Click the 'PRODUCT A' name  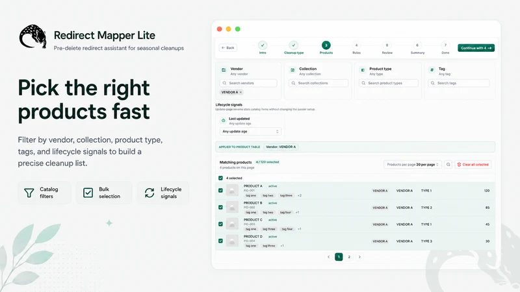(x=253, y=186)
